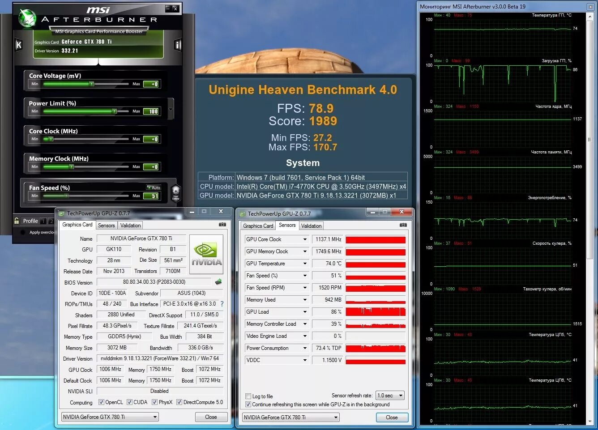Open Afterburner Kombustor via the K icon
The width and height of the screenshot is (598, 430).
tap(18, 44)
